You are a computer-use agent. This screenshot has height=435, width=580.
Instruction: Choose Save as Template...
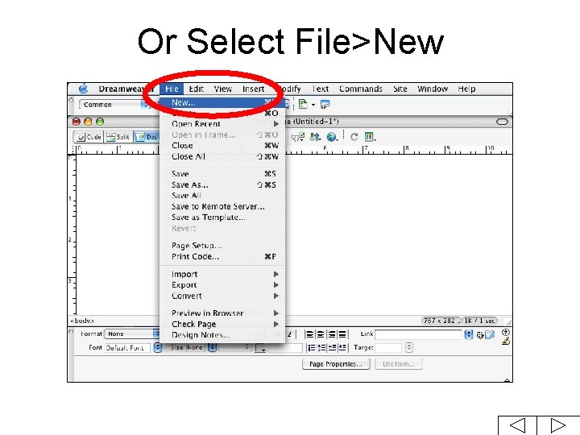(224, 217)
